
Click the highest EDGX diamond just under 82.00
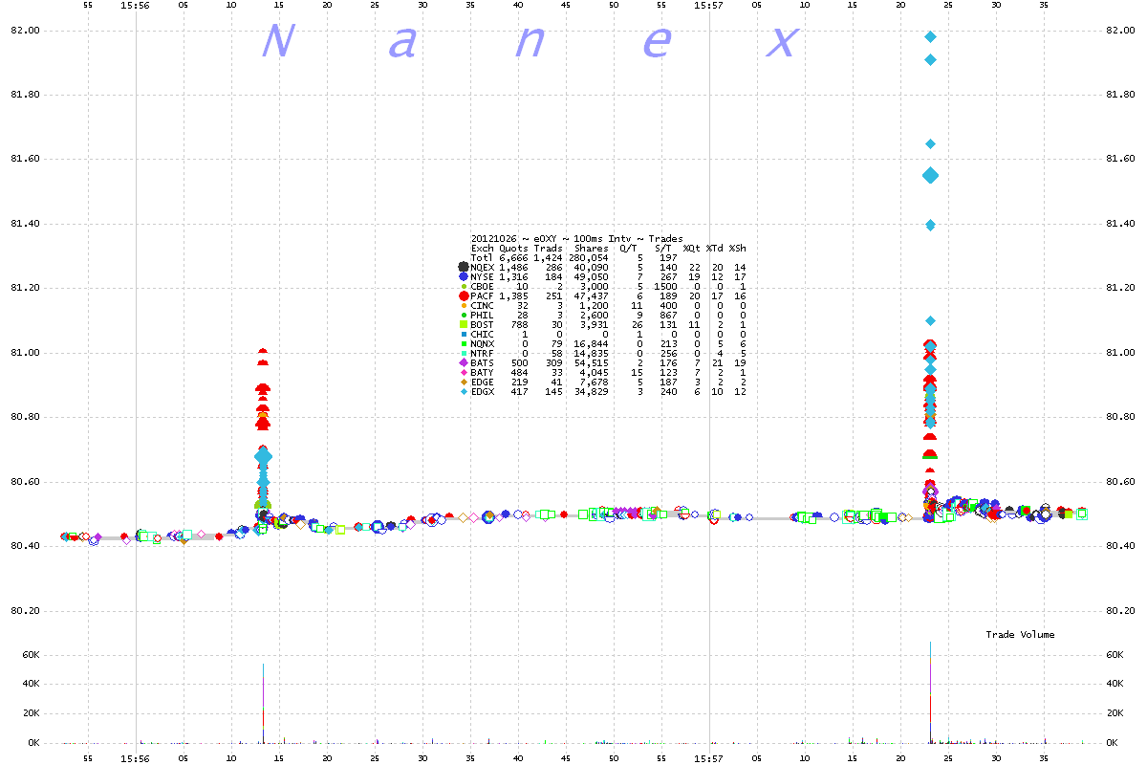point(930,36)
